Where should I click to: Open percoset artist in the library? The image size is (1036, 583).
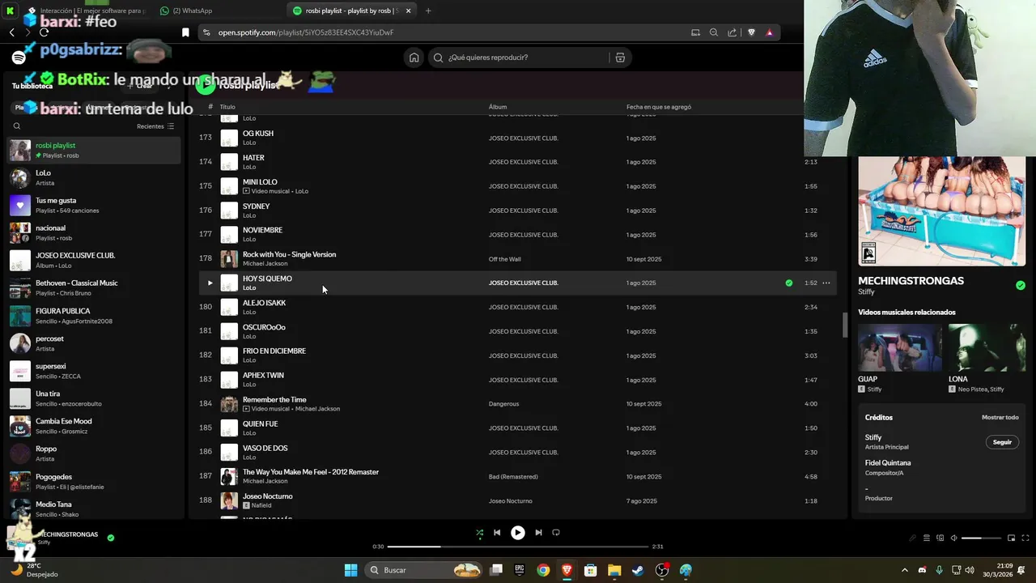(94, 343)
